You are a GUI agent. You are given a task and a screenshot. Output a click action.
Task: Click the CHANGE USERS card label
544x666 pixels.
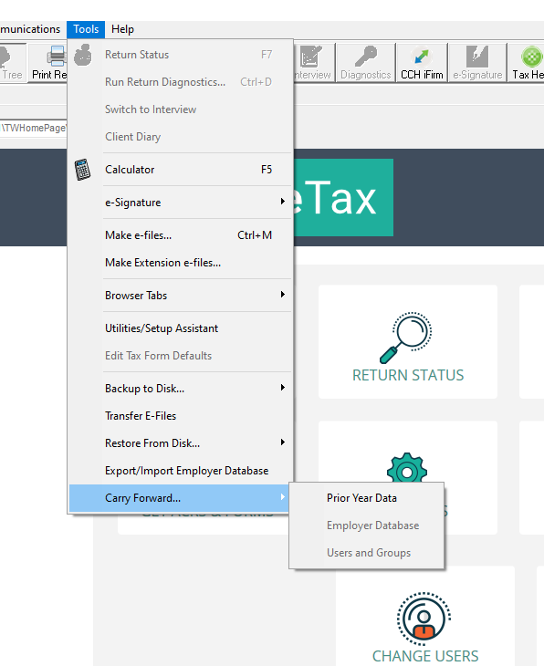point(425,656)
